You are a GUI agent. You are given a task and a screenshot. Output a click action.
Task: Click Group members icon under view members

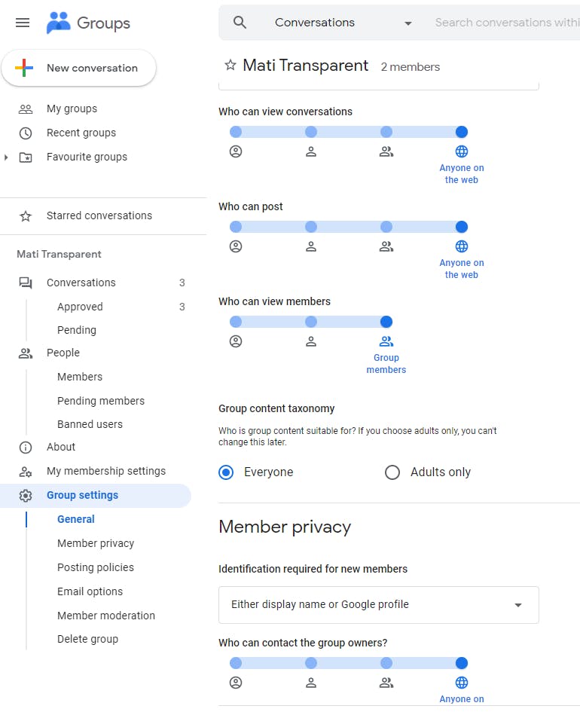coord(386,341)
